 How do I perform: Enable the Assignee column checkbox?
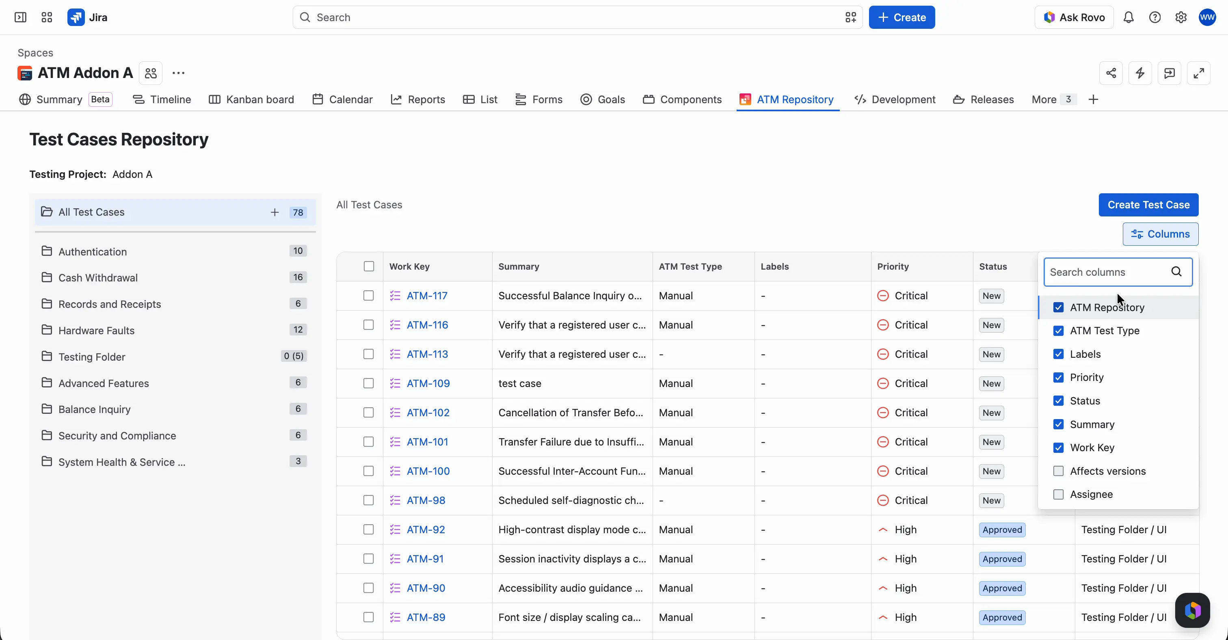click(1058, 494)
